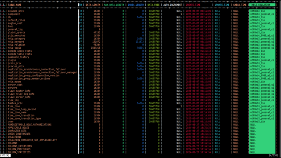Select the slave_master_info table name
The height and width of the screenshot is (158, 281).
click(x=19, y=91)
